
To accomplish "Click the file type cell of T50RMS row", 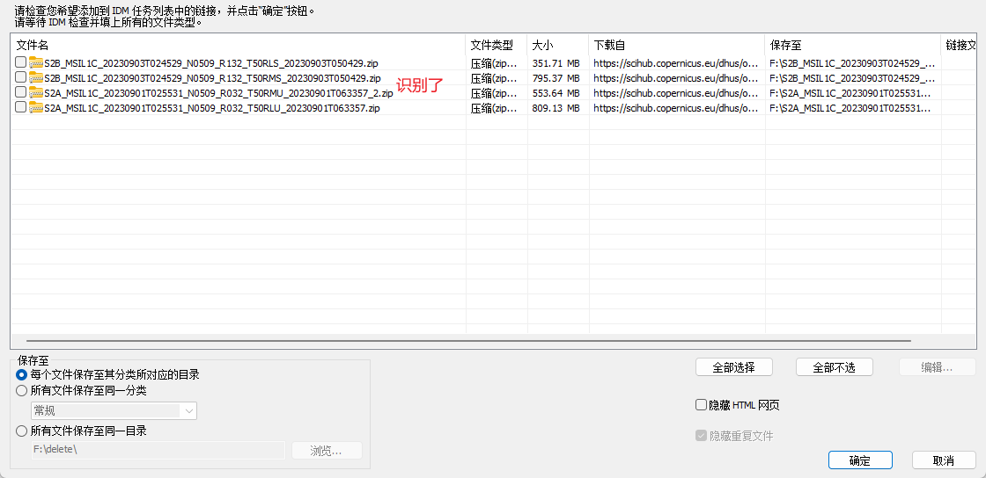I will 494,78.
